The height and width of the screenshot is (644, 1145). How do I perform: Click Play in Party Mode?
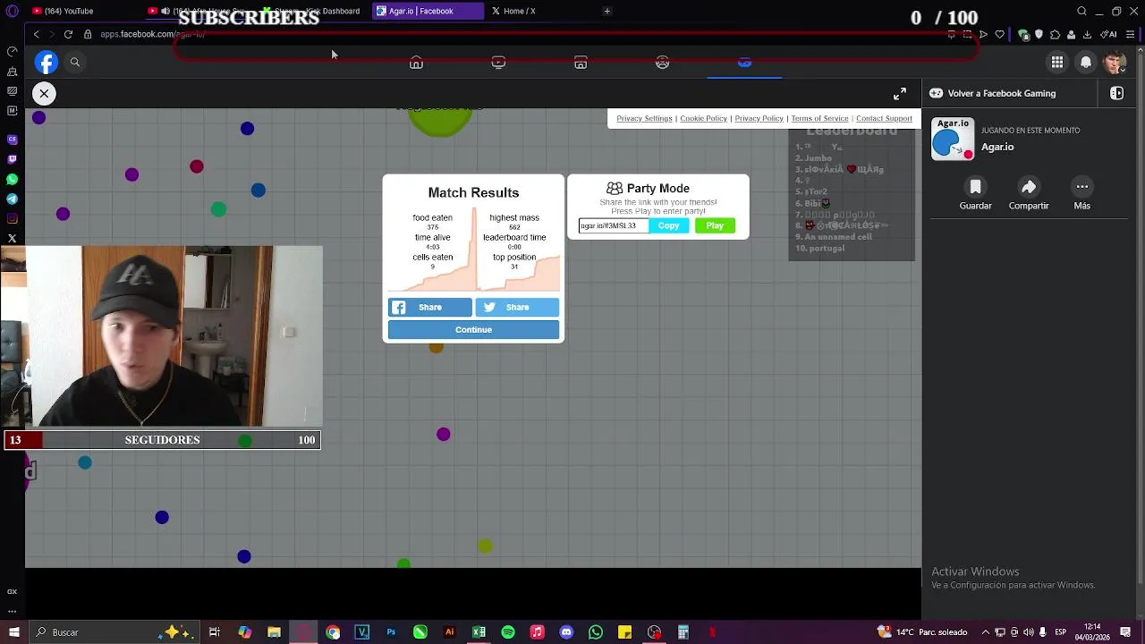tap(715, 225)
